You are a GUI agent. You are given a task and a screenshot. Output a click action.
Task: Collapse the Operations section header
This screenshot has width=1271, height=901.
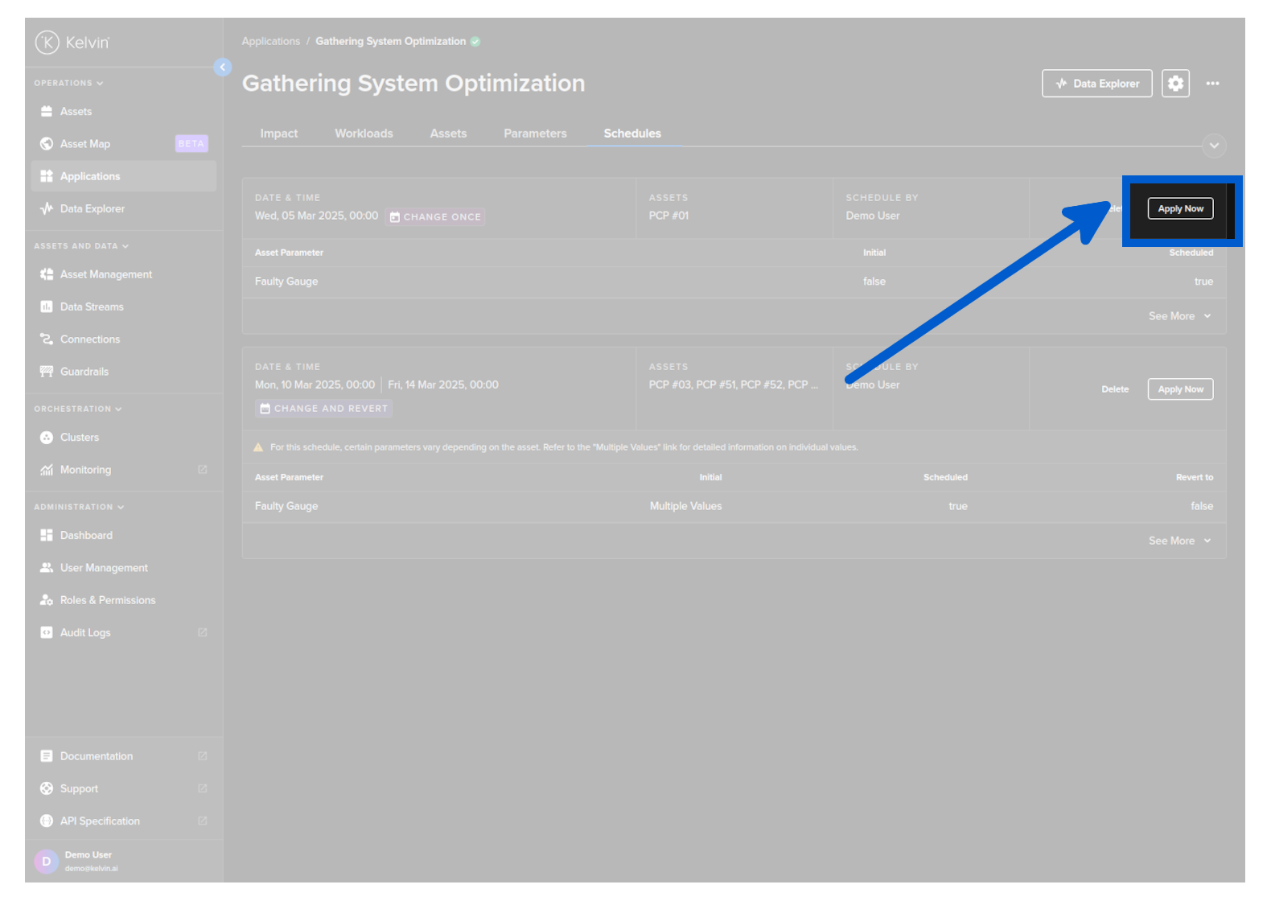68,83
